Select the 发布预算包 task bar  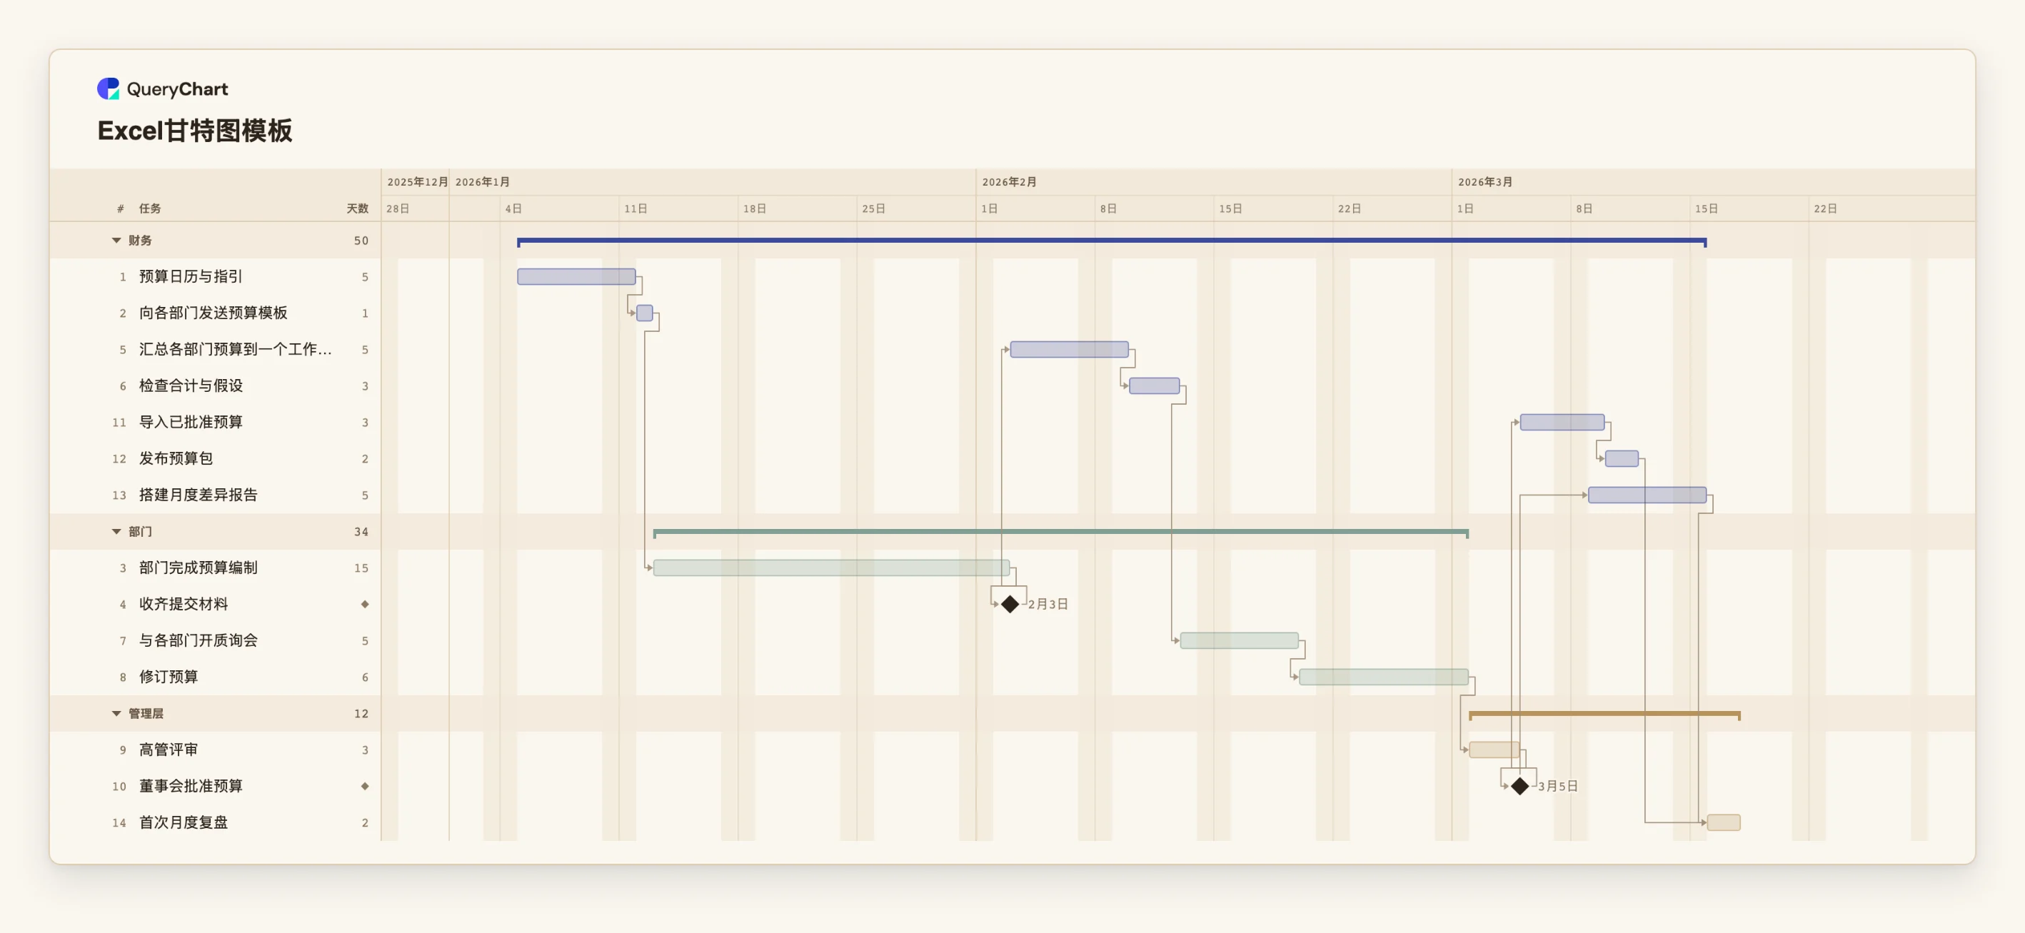point(1622,458)
